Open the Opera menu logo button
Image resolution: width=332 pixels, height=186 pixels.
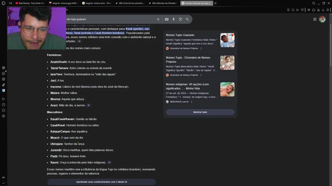click(x=3, y=3)
